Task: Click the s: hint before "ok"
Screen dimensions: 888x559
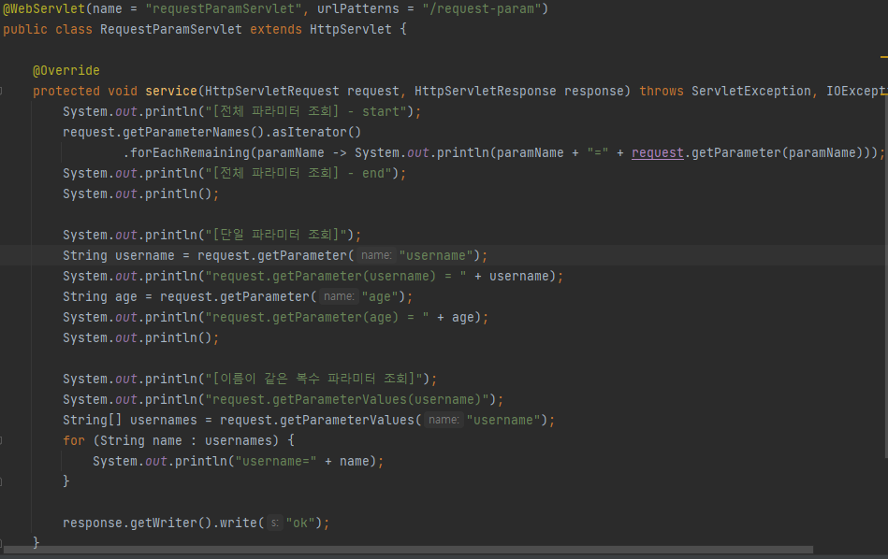Action: point(275,523)
